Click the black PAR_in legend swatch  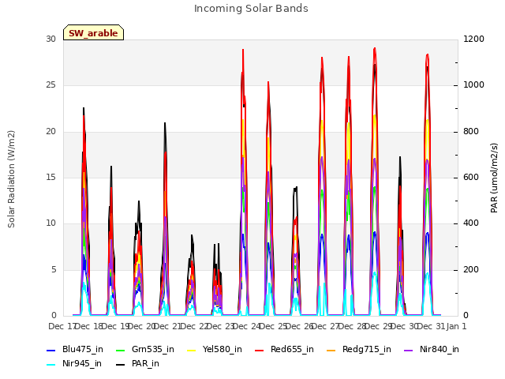point(121,365)
